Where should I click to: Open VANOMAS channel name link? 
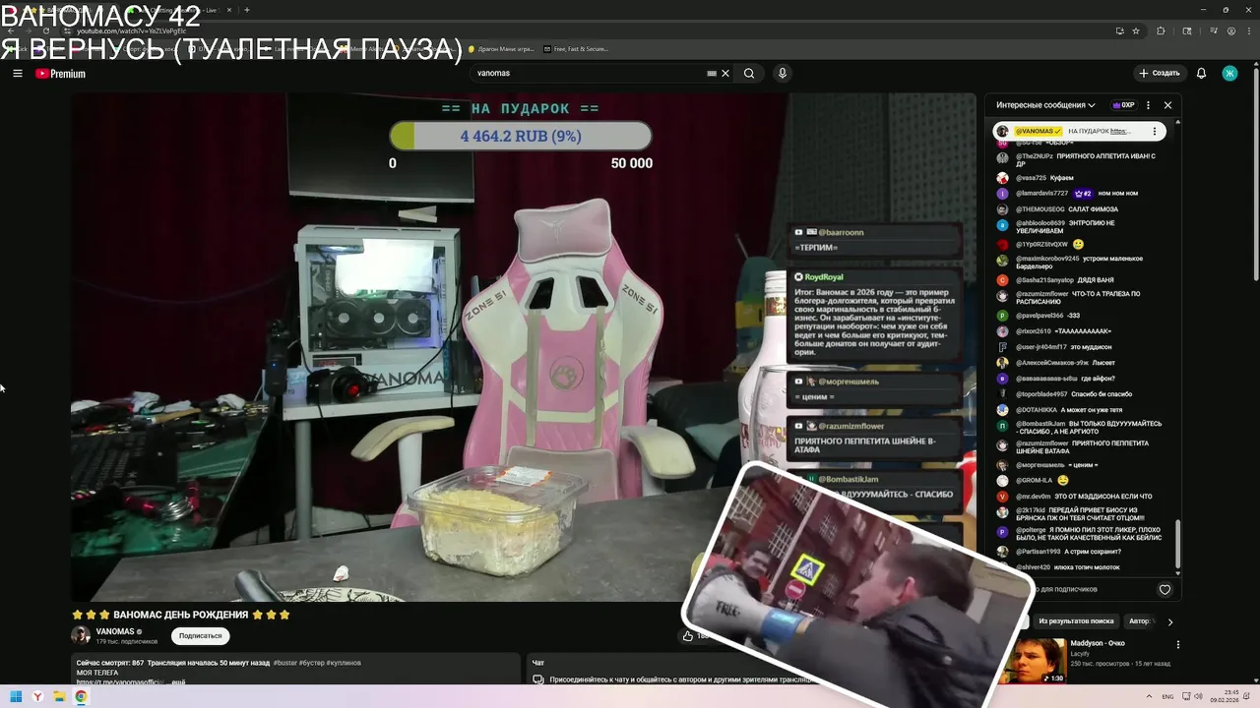115,631
